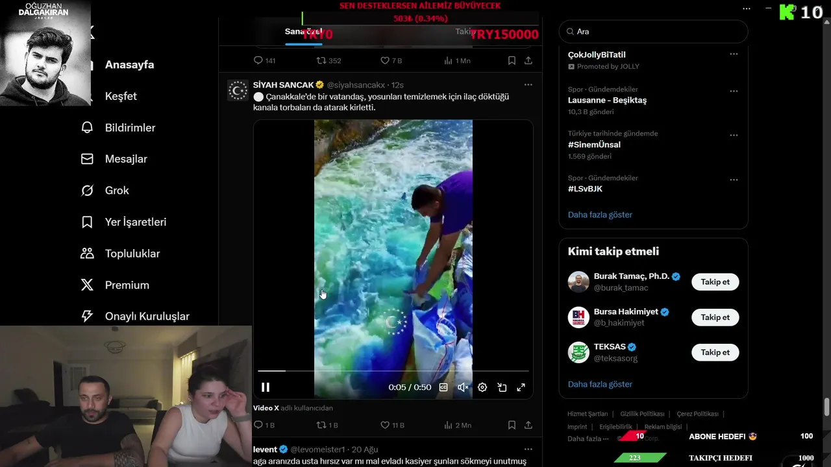Open Video X source user link
The height and width of the screenshot is (467, 831).
[x=266, y=408]
